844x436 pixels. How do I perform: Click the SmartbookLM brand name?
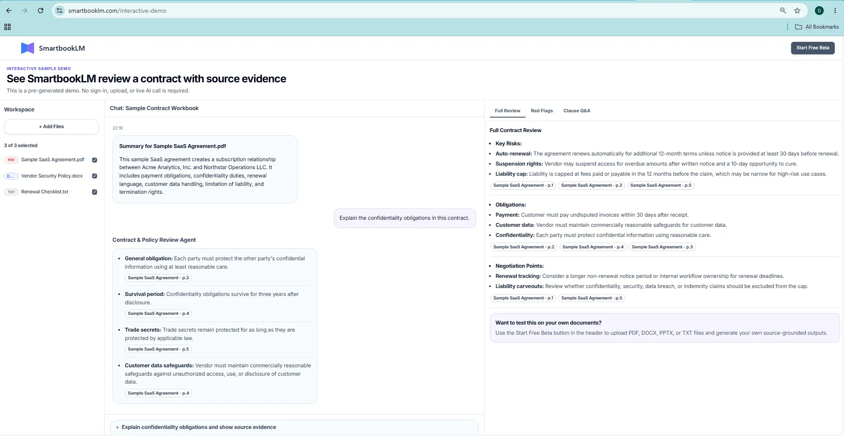click(x=62, y=48)
